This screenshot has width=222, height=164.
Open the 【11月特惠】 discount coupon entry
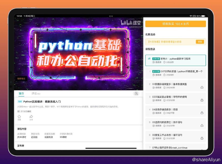coord(169,41)
